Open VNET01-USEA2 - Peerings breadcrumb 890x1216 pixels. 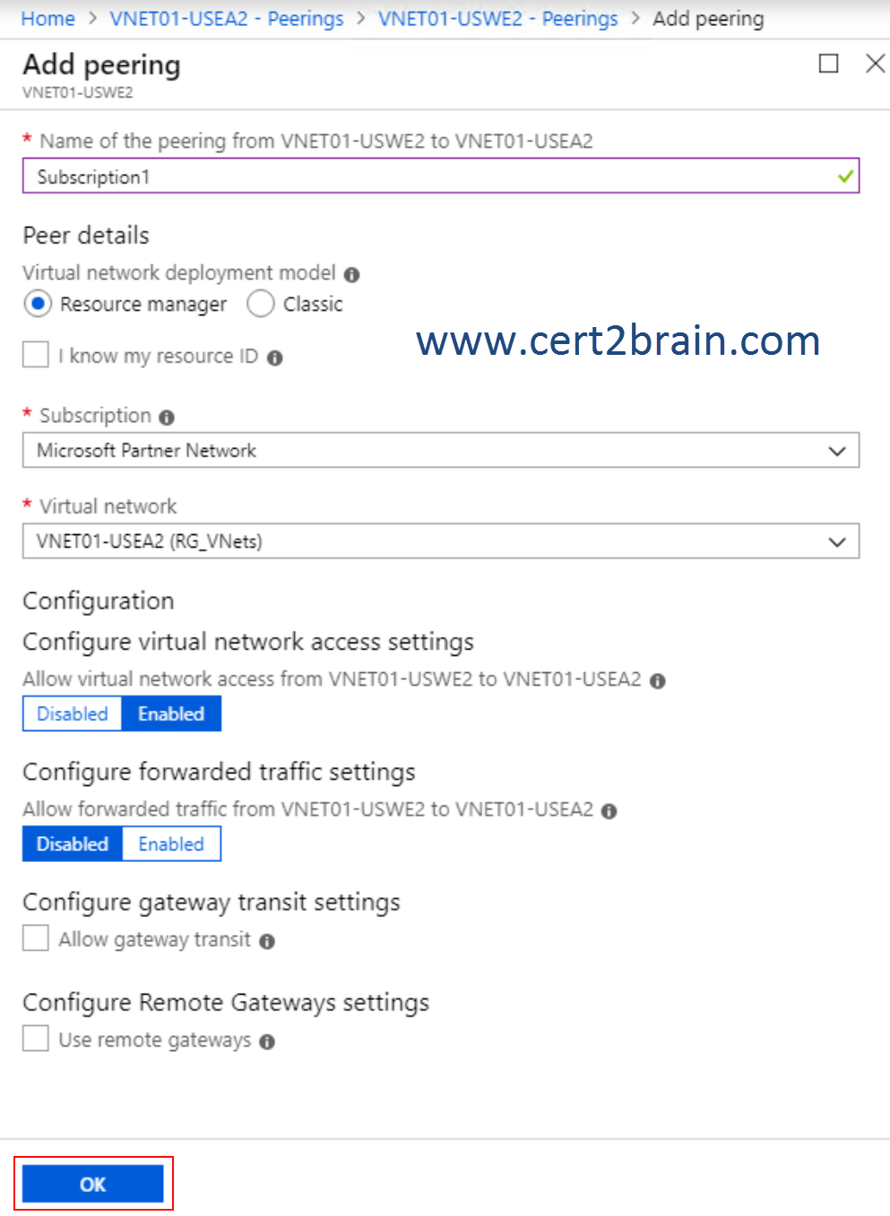pos(227,19)
